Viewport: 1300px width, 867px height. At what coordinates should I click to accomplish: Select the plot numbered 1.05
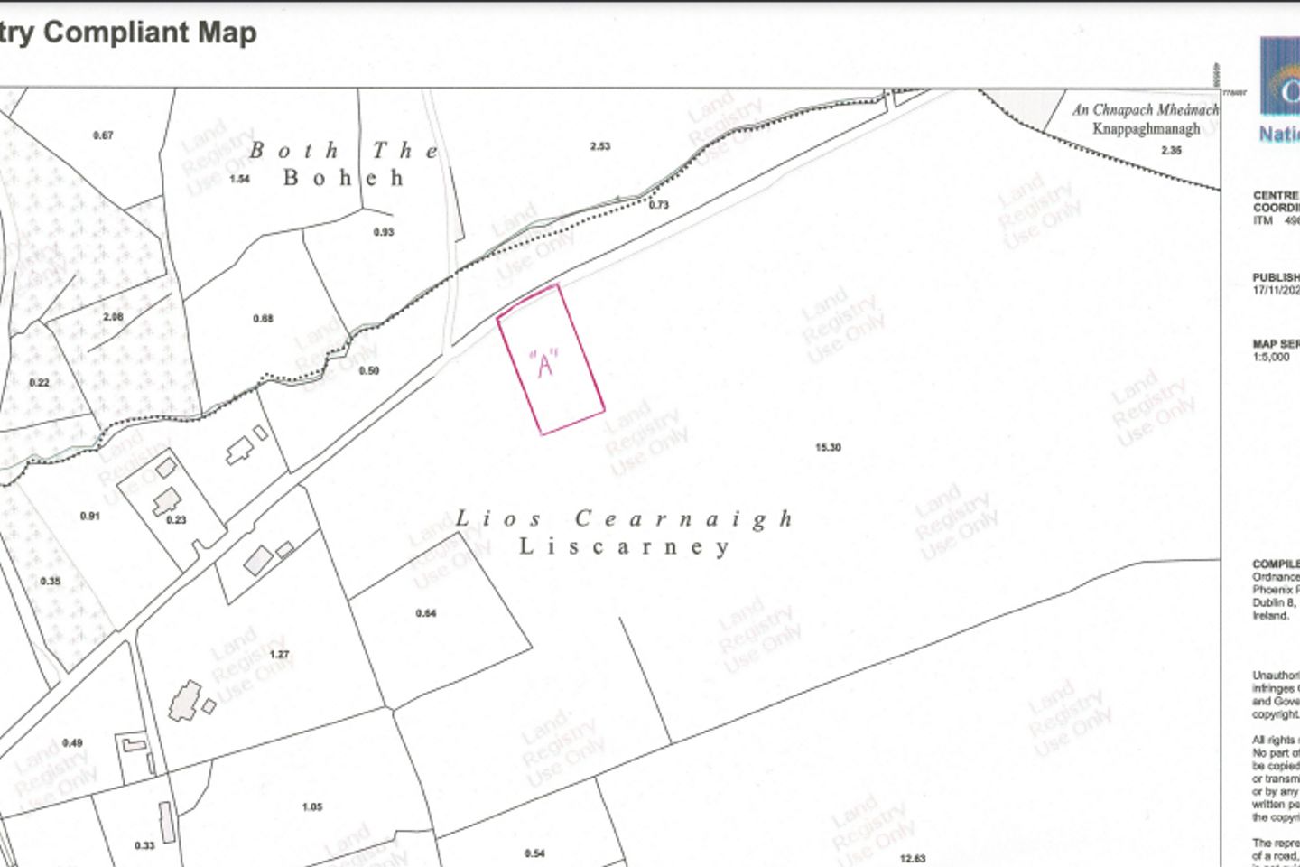coord(312,806)
